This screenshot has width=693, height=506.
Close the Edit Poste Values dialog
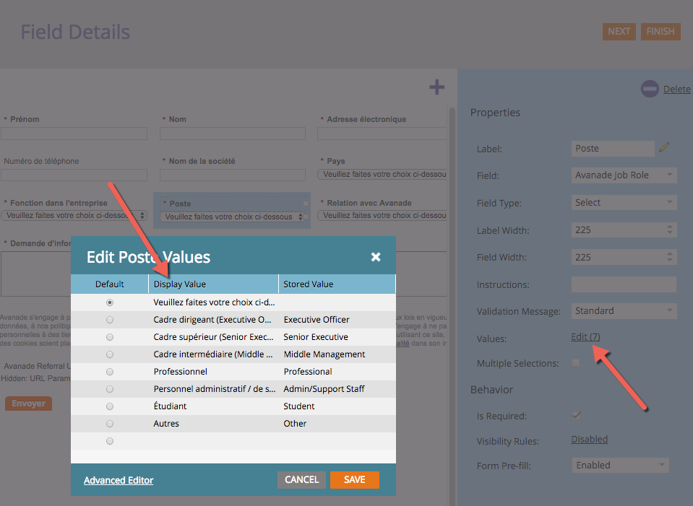click(376, 257)
